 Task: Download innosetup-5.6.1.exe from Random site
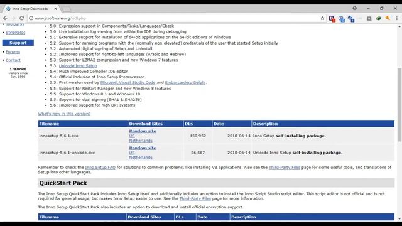(143, 131)
